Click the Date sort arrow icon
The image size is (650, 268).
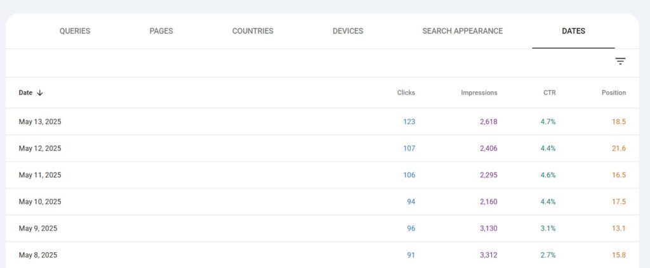click(x=40, y=93)
